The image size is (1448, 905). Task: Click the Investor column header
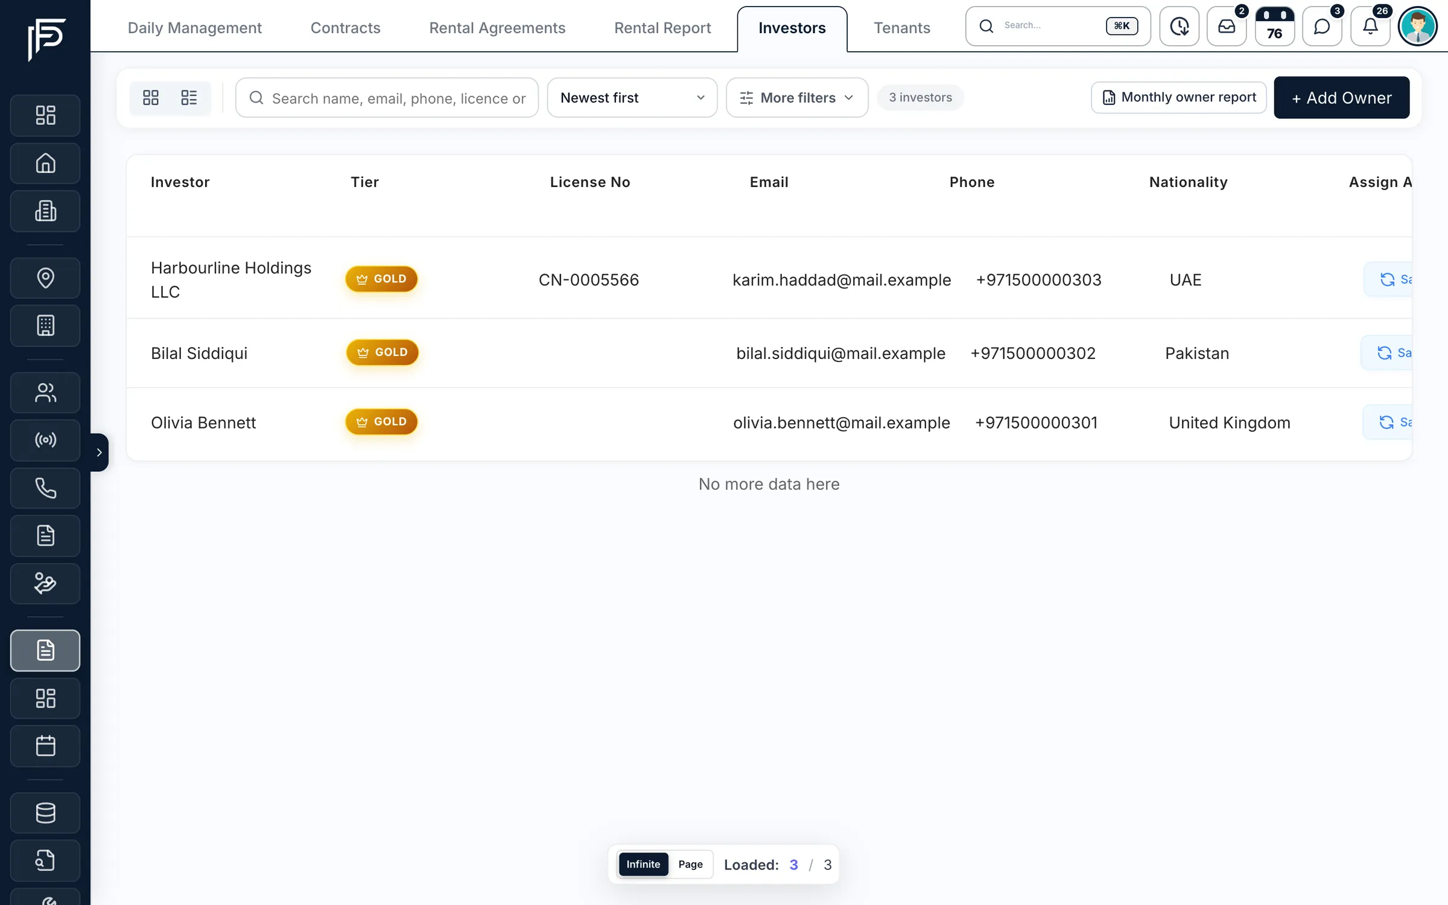tap(180, 182)
